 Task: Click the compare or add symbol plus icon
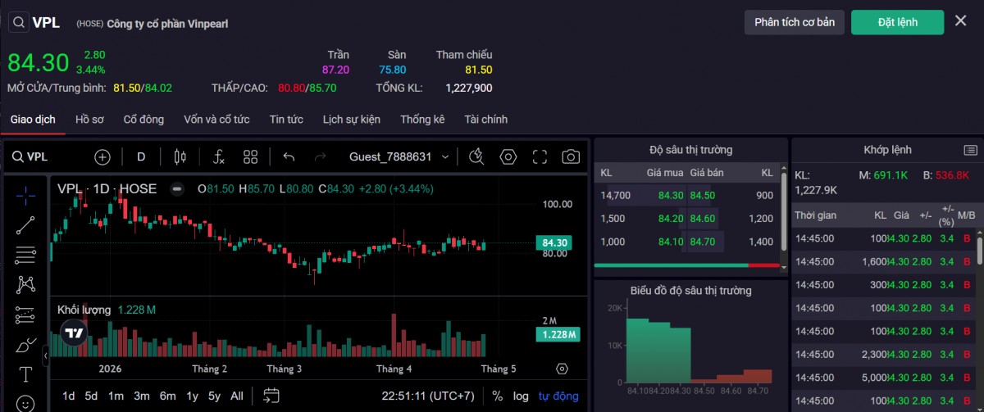102,156
